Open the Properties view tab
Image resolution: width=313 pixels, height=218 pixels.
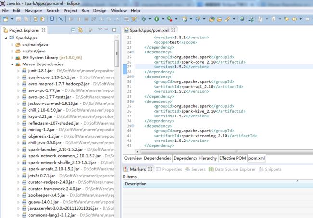coord(169,169)
